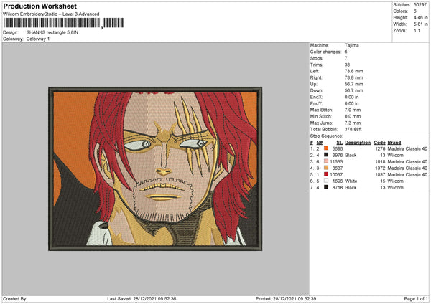Click the Height value 4.46 in

click(420, 17)
